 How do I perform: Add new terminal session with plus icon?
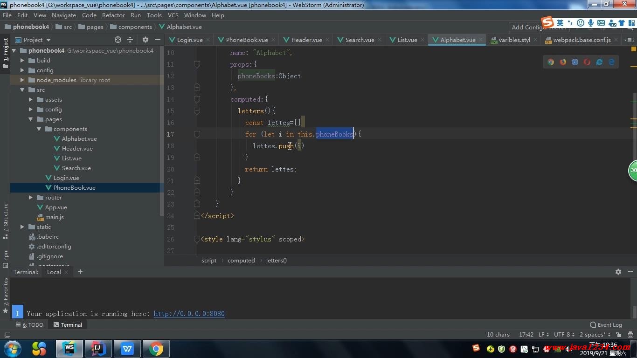pyautogui.click(x=80, y=272)
